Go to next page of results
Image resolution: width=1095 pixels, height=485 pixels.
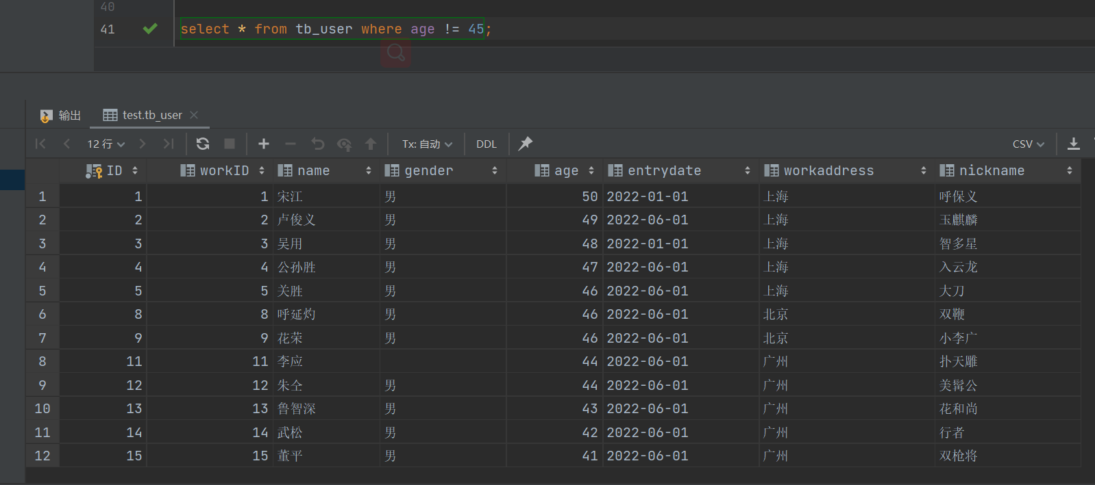click(143, 144)
